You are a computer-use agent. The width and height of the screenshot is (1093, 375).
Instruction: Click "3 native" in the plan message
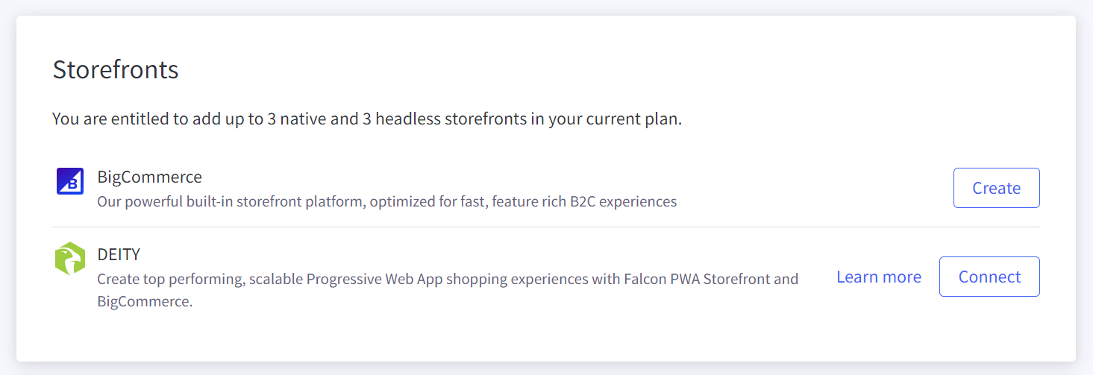pyautogui.click(x=295, y=119)
